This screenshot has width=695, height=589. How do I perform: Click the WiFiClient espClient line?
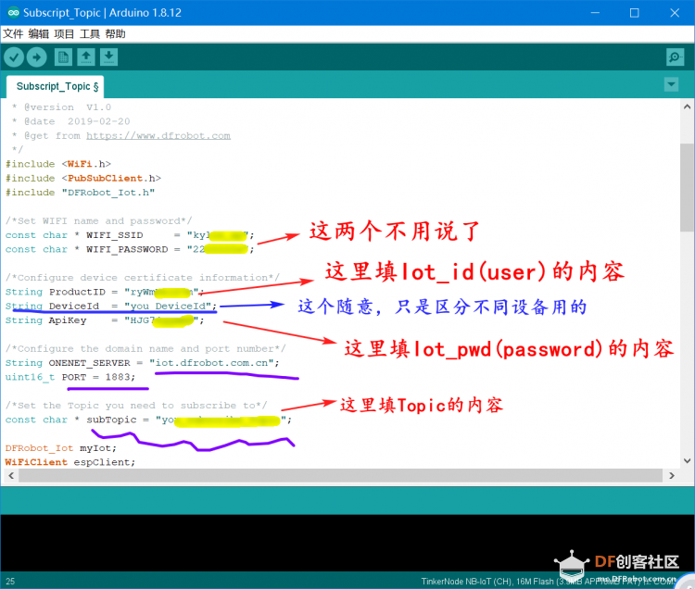70,462
